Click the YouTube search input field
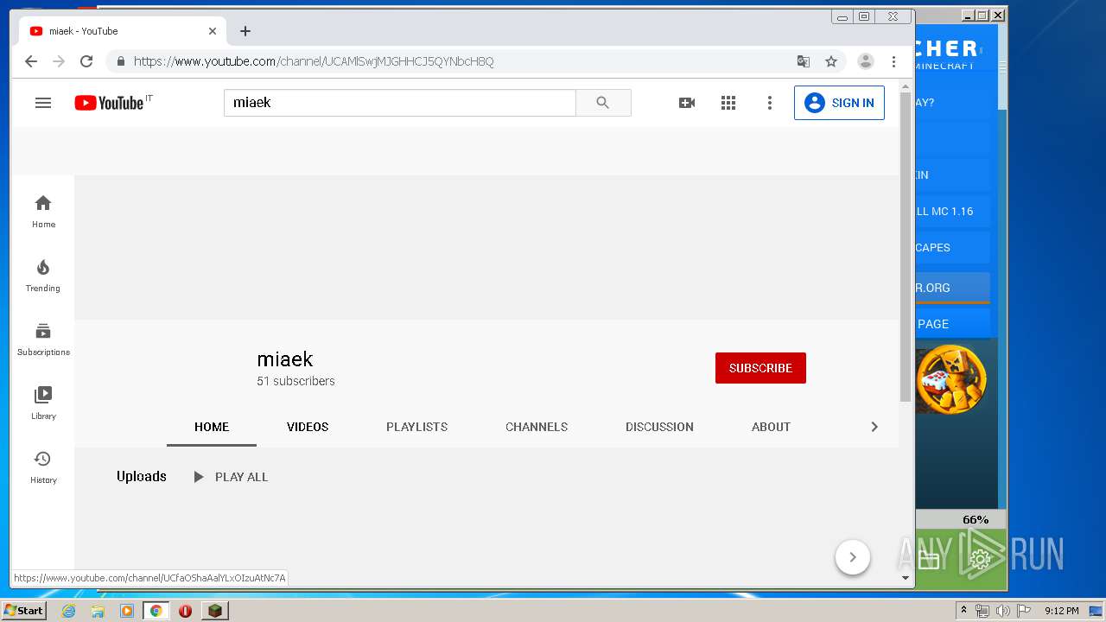The width and height of the screenshot is (1106, 622). tap(400, 103)
